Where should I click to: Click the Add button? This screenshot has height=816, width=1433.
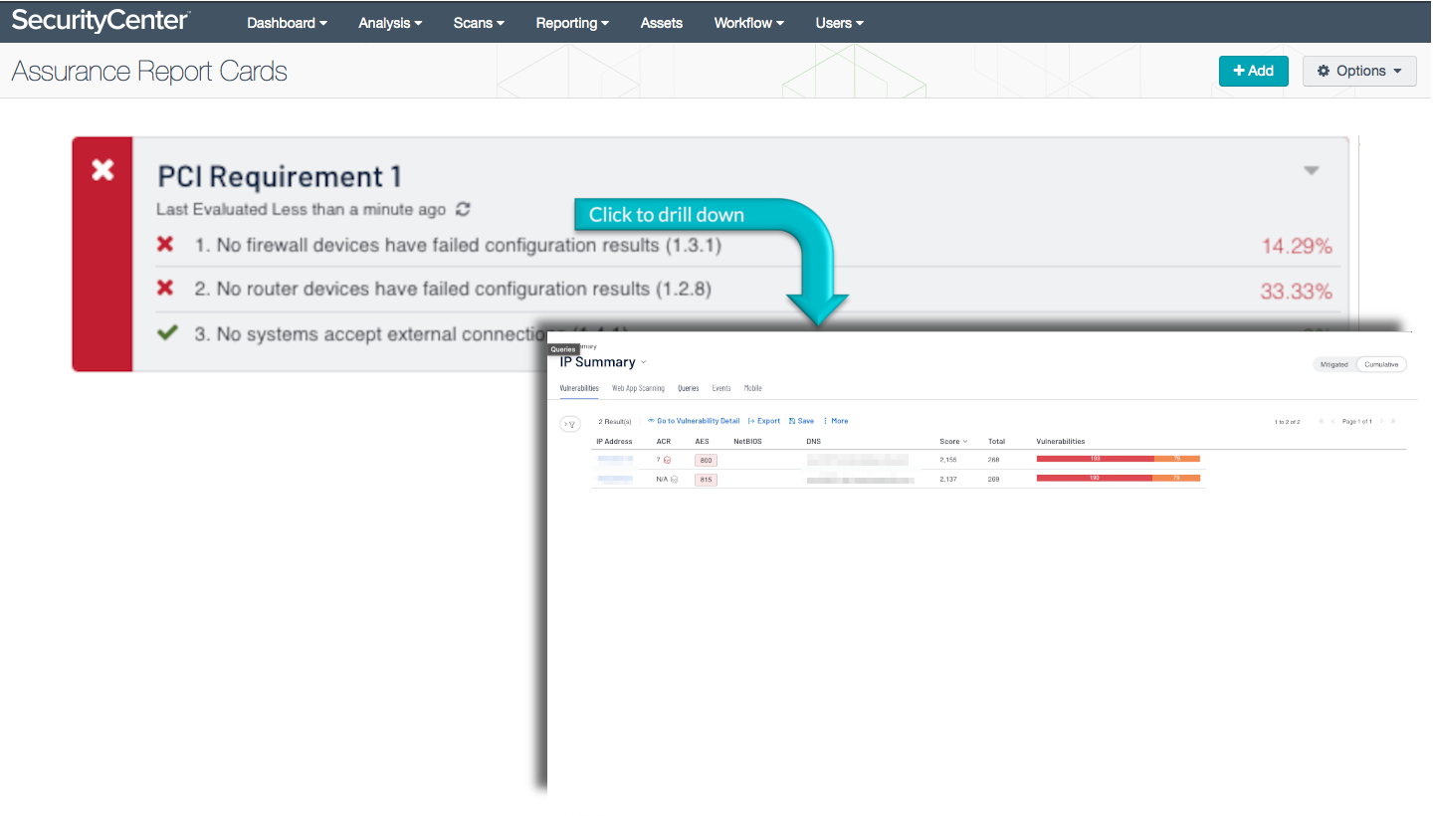pyautogui.click(x=1254, y=71)
